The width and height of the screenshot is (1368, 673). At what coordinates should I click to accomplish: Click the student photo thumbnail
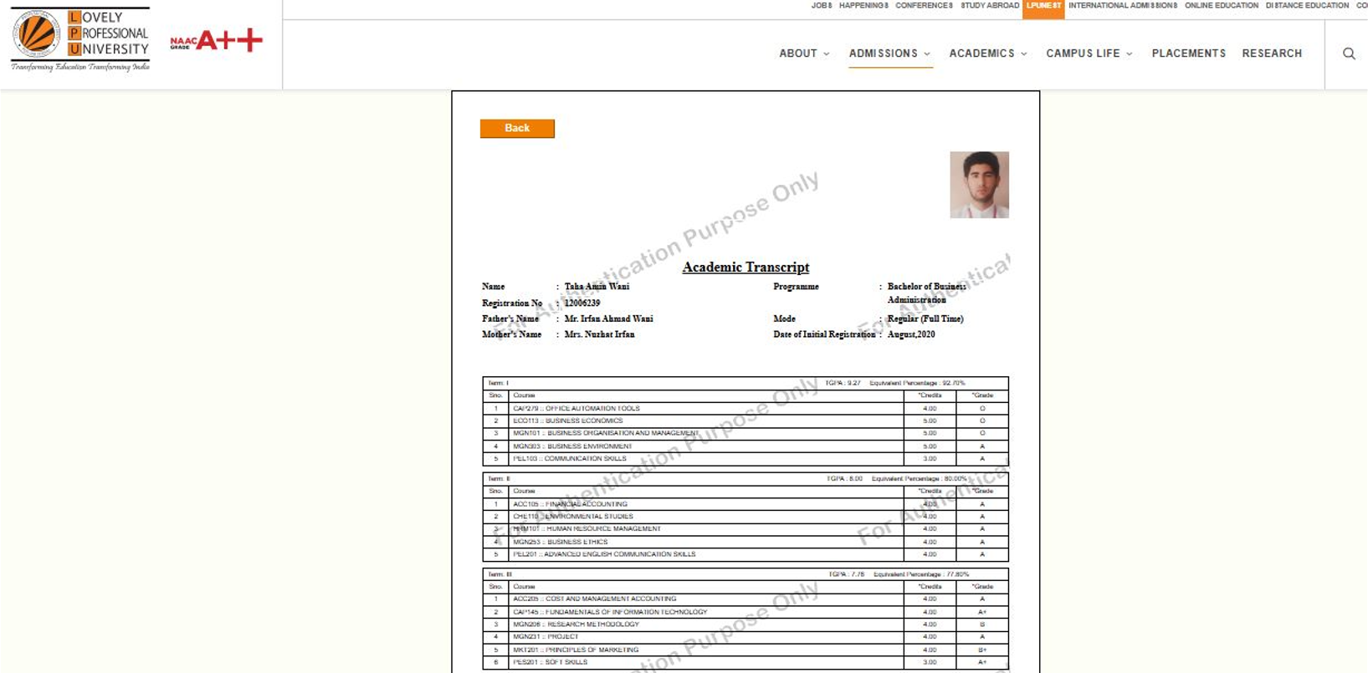[979, 185]
